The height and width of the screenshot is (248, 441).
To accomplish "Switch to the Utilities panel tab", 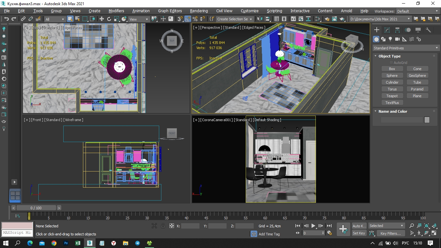I will 428,30.
